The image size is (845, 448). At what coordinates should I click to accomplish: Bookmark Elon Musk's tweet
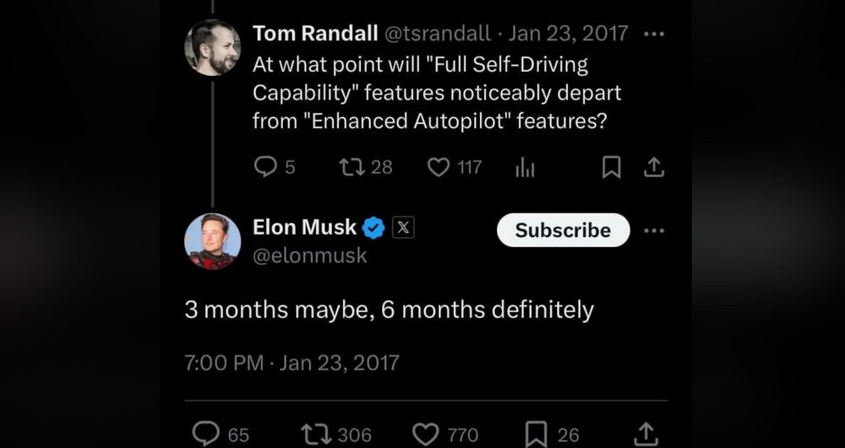pyautogui.click(x=536, y=434)
